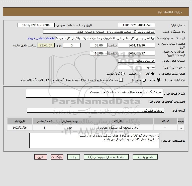The width and height of the screenshot is (192, 186).
Task: Click the چاپ print button
Action: (74, 157)
